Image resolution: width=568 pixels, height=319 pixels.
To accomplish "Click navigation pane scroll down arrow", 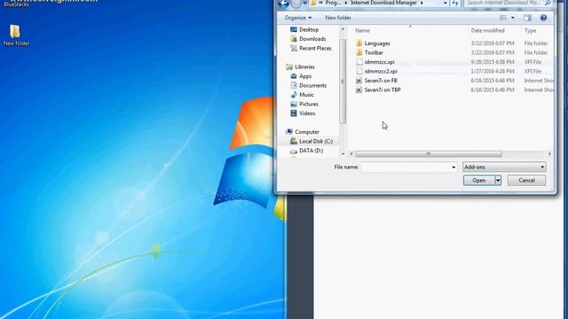I will click(343, 153).
